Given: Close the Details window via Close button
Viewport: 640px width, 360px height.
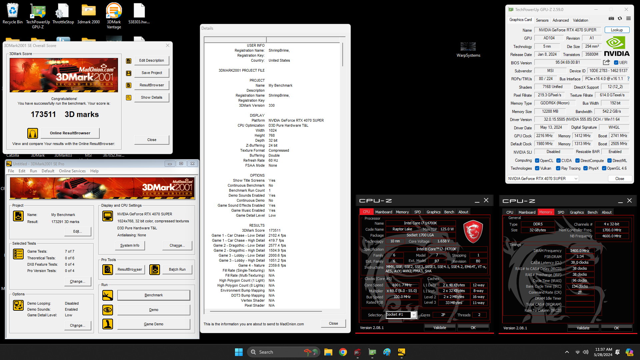Looking at the screenshot, I should click(x=333, y=324).
